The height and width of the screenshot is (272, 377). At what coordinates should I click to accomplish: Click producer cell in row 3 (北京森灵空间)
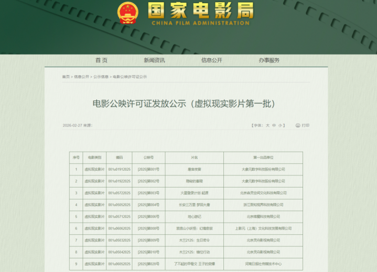[263, 193]
